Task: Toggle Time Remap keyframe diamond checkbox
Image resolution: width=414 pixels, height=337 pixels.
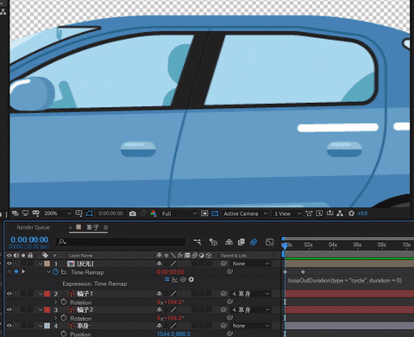Action: coord(16,271)
